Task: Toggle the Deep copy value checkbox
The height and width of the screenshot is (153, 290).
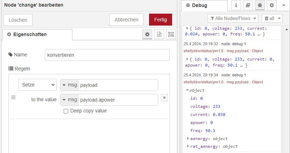Action: pos(66,111)
